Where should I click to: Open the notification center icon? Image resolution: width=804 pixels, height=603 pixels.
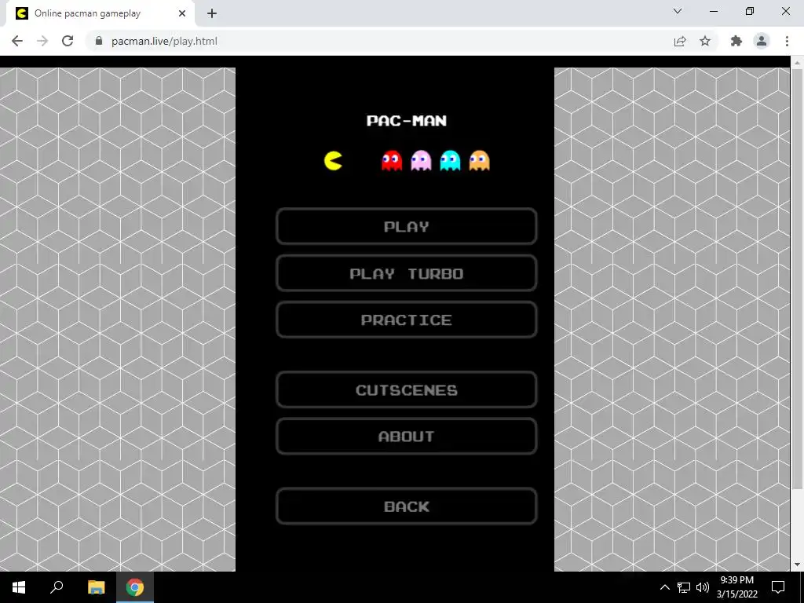778,587
